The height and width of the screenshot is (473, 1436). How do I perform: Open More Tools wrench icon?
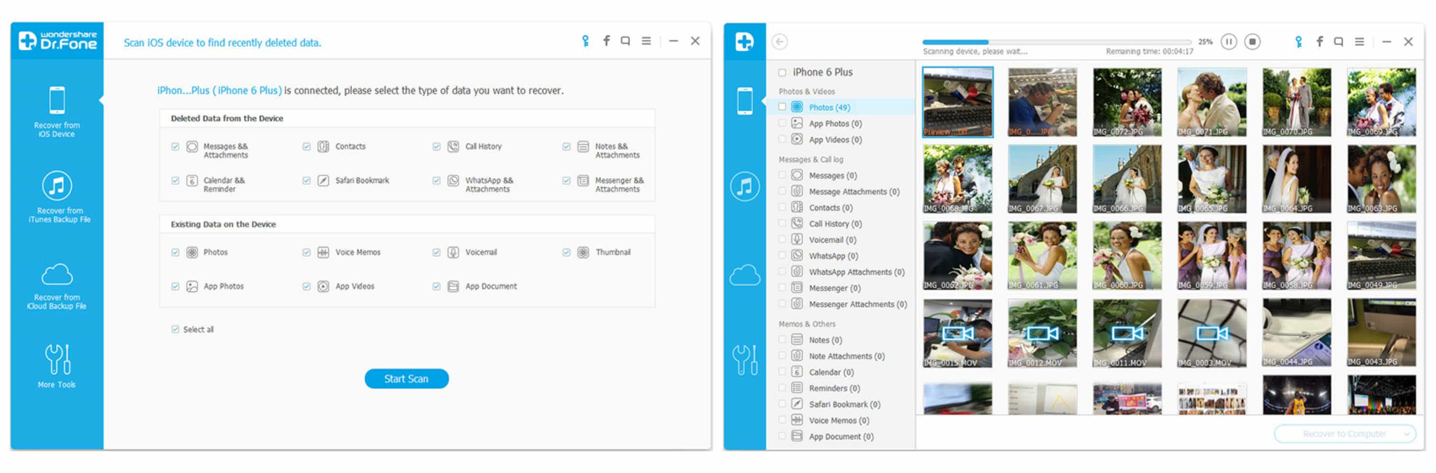[56, 365]
